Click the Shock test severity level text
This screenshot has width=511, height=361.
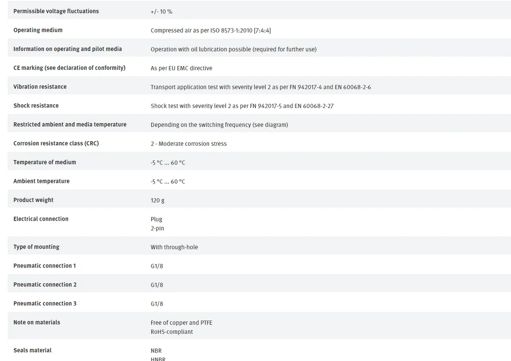(x=242, y=106)
